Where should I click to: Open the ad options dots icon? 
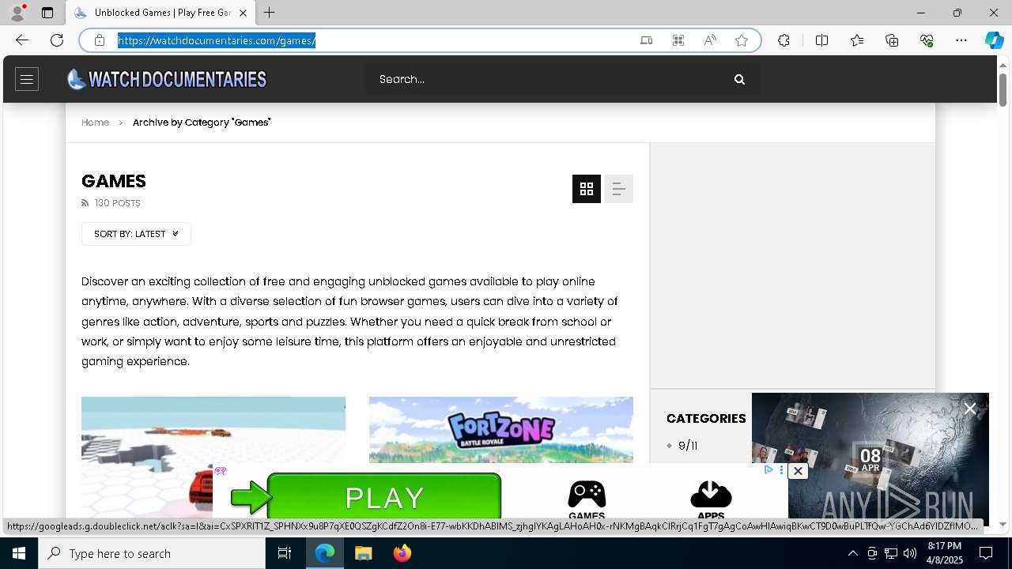pyautogui.click(x=781, y=469)
